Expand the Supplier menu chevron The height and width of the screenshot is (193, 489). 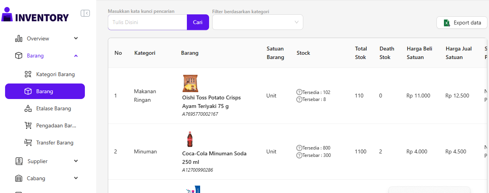[76, 161]
